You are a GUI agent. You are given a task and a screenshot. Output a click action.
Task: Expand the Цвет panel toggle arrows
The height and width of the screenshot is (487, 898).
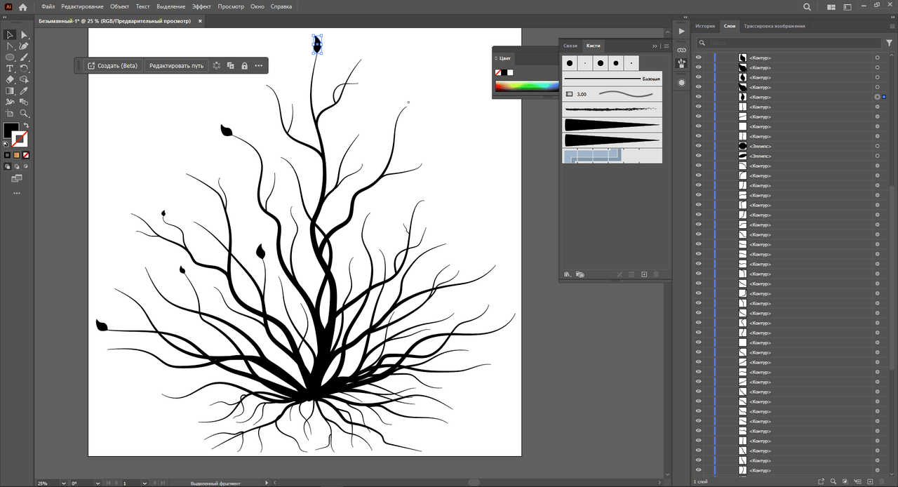click(495, 58)
